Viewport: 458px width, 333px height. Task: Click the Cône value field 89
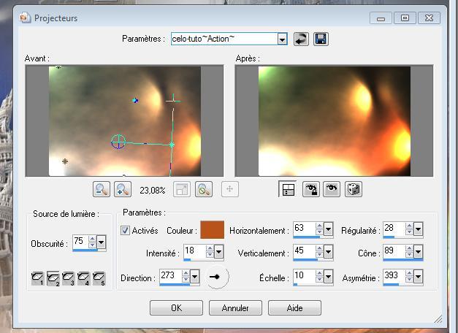pos(394,251)
